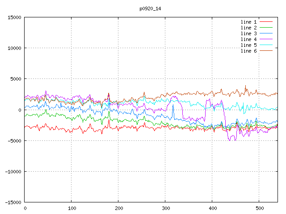286x214 pixels.
Task: Toggle the line 2 legend label
Action: [x=249, y=28]
